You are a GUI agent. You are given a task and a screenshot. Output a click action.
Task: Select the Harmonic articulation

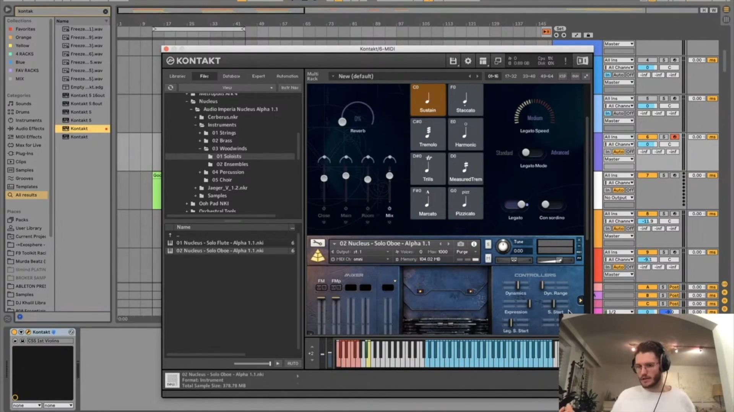pos(465,134)
